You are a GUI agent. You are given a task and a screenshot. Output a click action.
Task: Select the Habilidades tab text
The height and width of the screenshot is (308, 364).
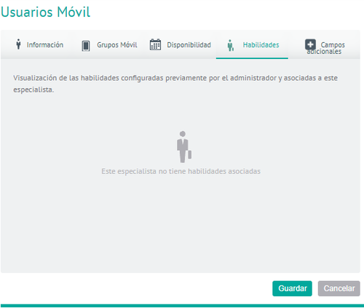[261, 45]
